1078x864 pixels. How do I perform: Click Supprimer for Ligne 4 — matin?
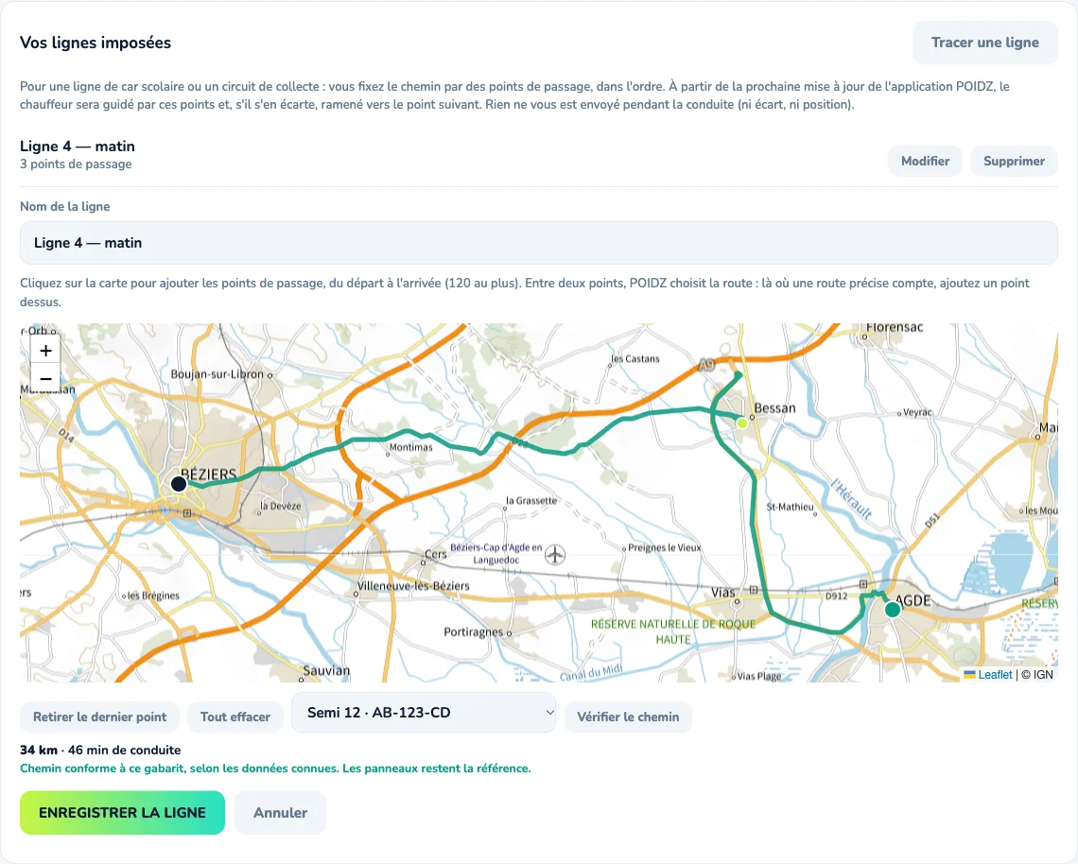coord(1014,161)
